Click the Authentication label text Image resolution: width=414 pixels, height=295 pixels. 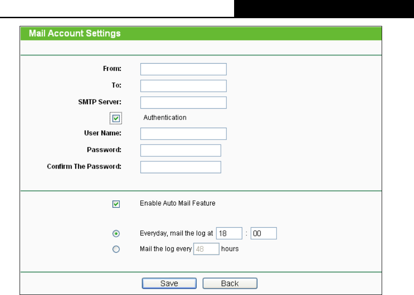[165, 117]
